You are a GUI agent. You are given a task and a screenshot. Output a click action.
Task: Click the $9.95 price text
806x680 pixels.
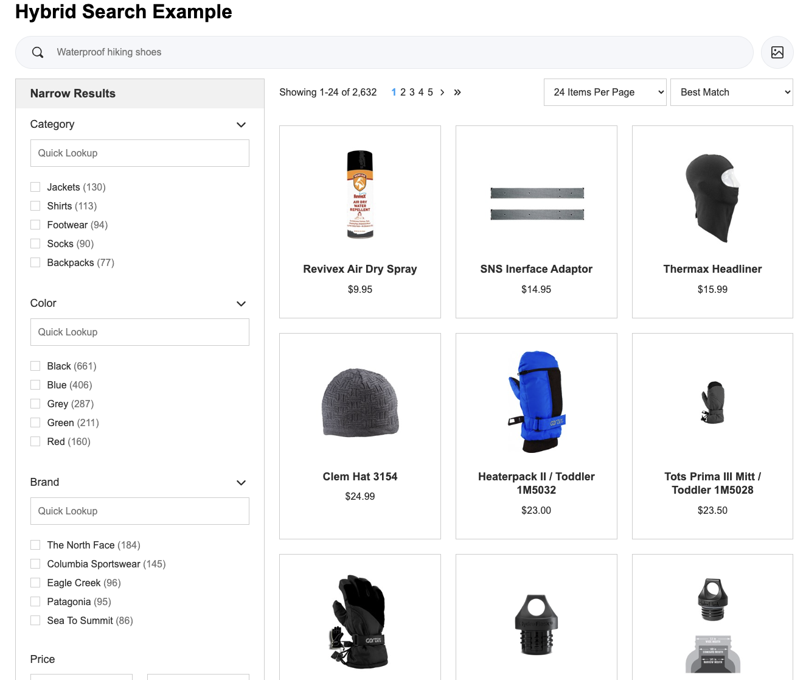pos(360,290)
